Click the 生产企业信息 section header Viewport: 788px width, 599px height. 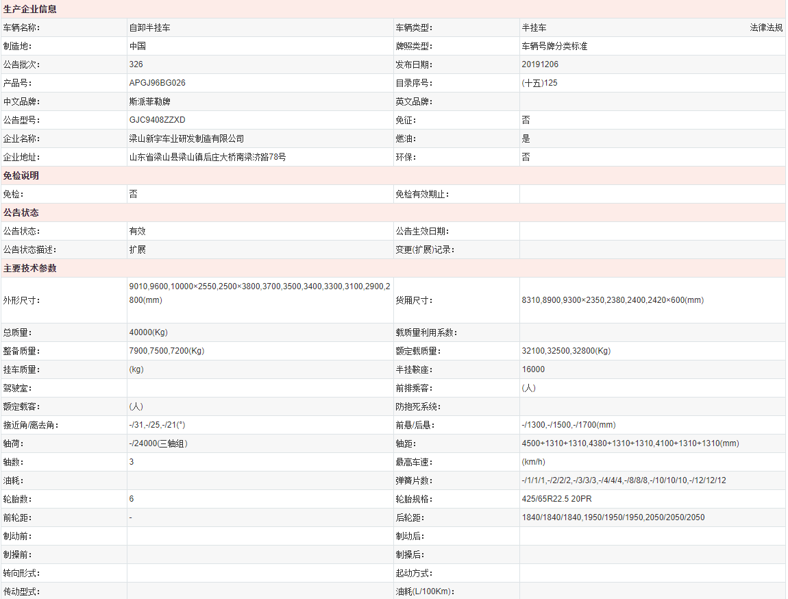pyautogui.click(x=30, y=9)
